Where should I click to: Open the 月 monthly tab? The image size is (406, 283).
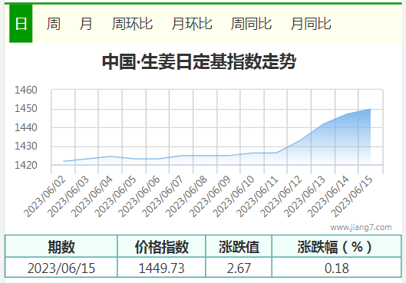(86, 24)
